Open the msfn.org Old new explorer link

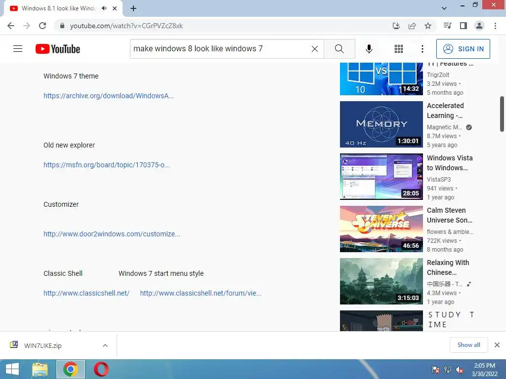107,165
